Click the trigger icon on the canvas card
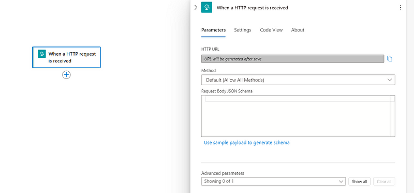Screen dimensions: 414x193 42,54
